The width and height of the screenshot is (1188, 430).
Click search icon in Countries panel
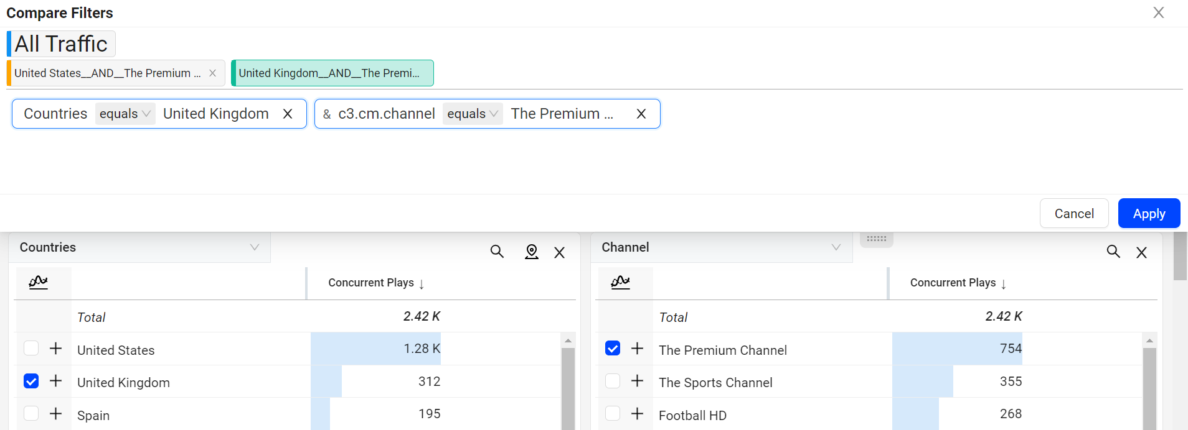[x=496, y=252]
